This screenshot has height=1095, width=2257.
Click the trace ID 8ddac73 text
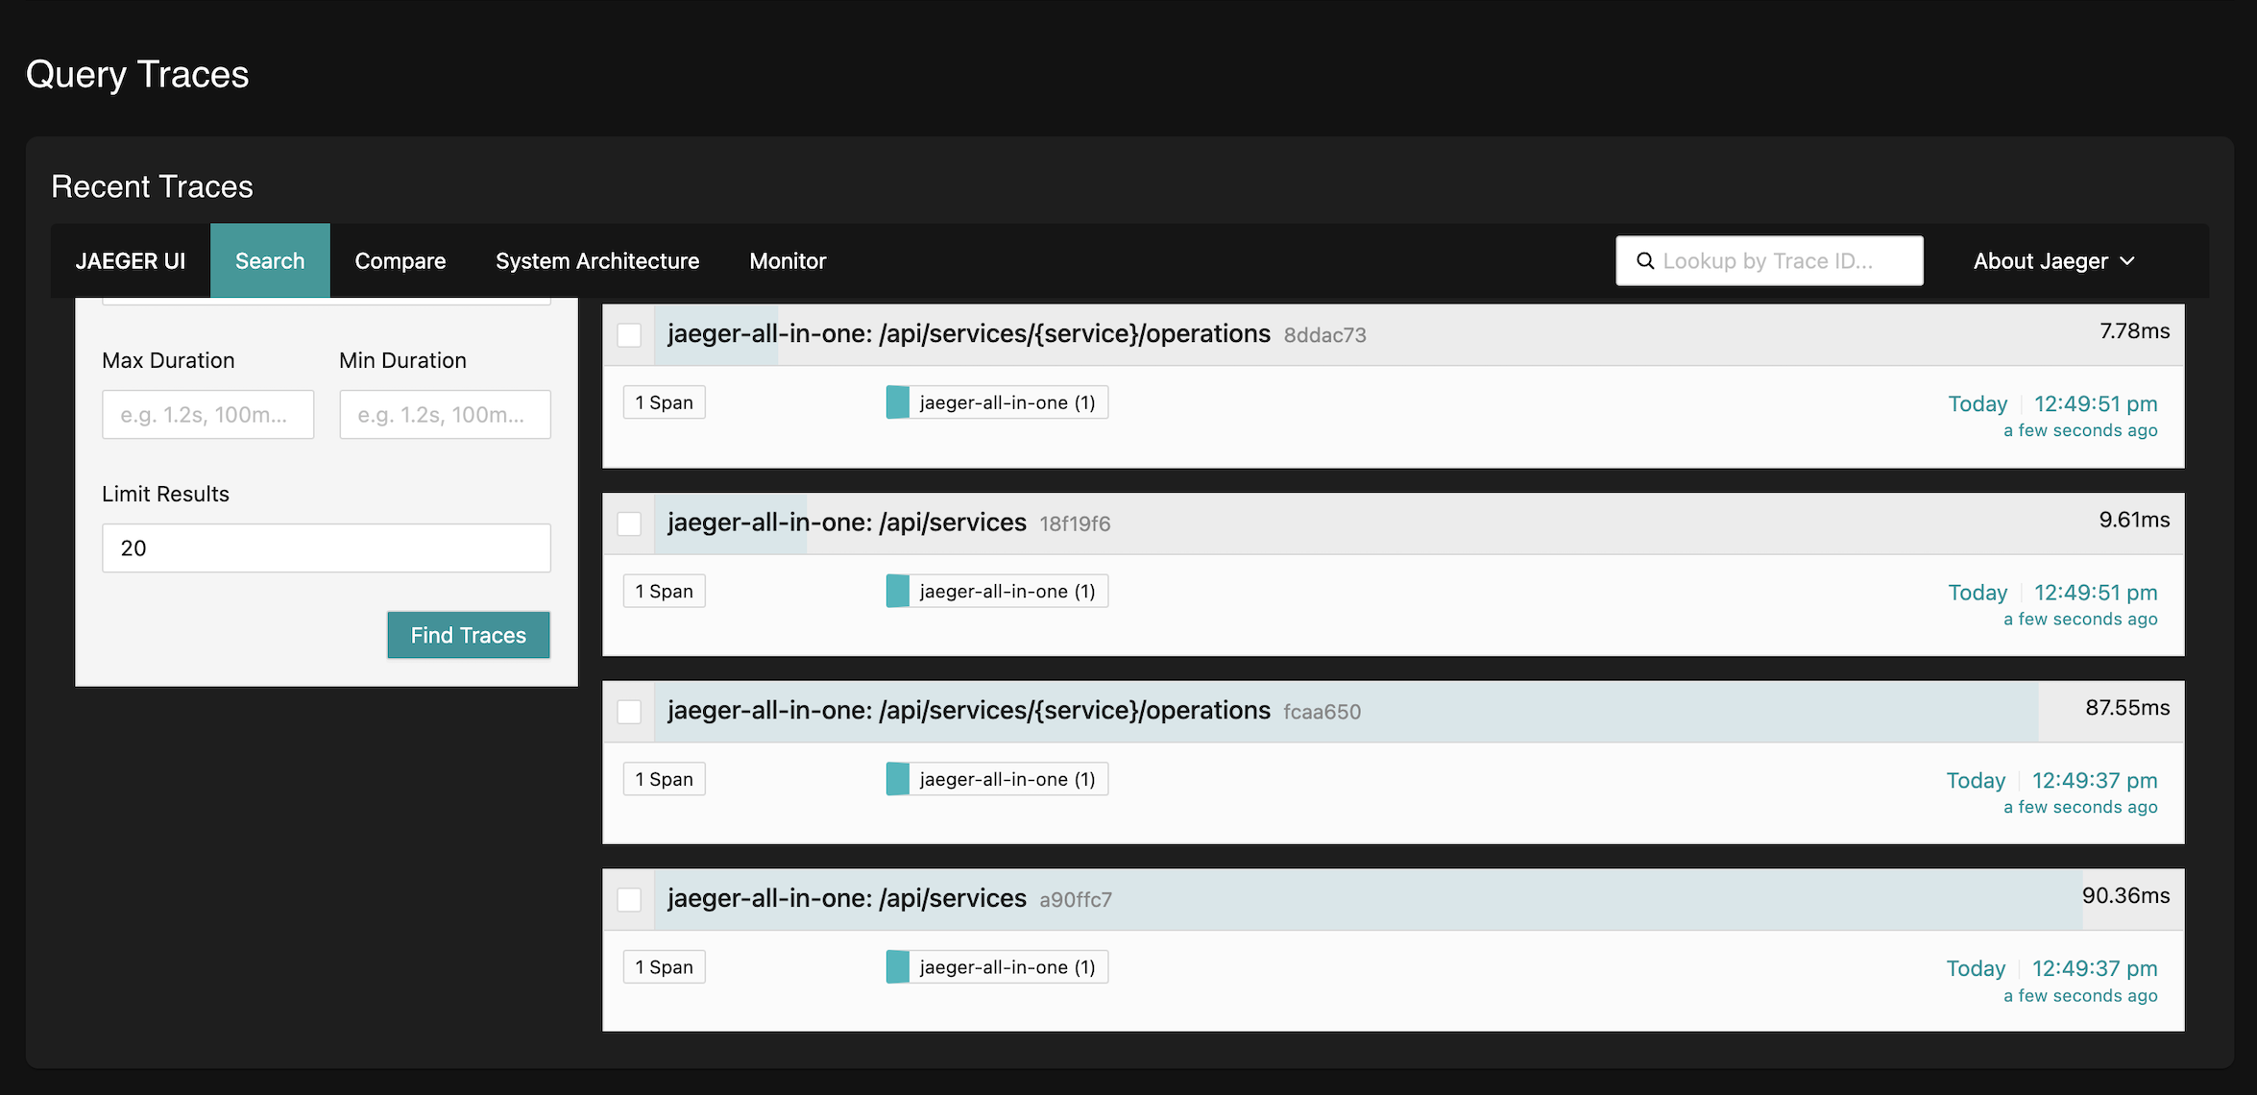click(x=1324, y=335)
